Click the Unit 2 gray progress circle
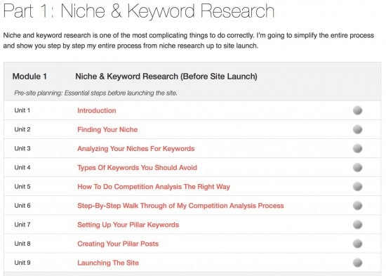The height and width of the screenshot is (276, 386). 357,129
